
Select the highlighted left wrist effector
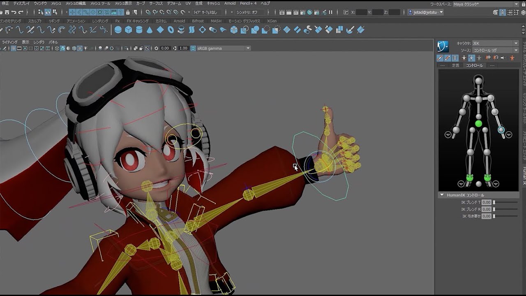[501, 130]
